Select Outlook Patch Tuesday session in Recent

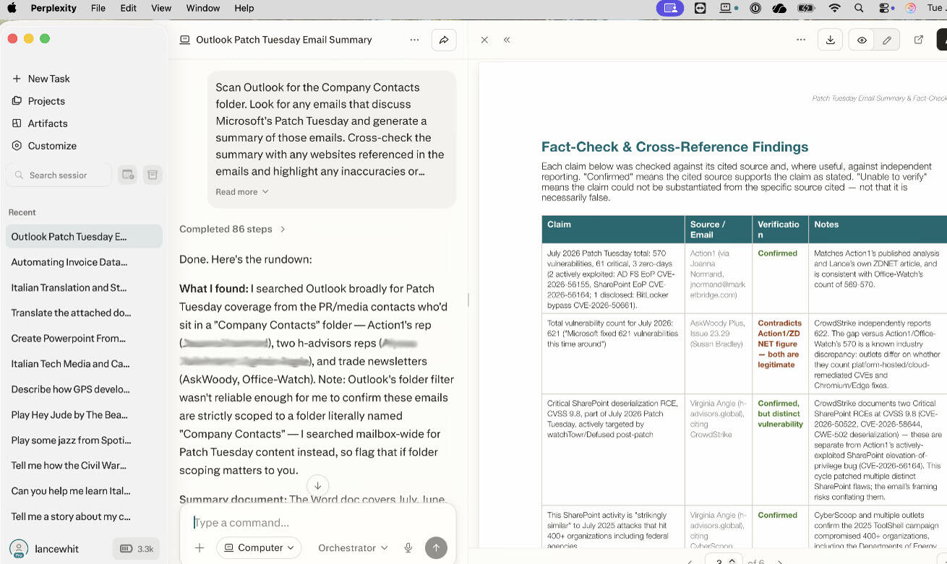coord(84,236)
